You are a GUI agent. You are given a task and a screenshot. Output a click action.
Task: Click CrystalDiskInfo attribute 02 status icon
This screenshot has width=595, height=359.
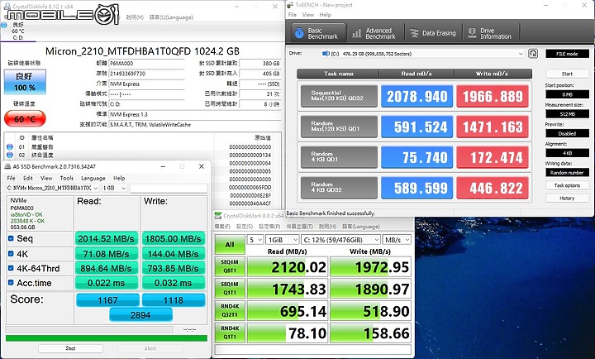10,155
